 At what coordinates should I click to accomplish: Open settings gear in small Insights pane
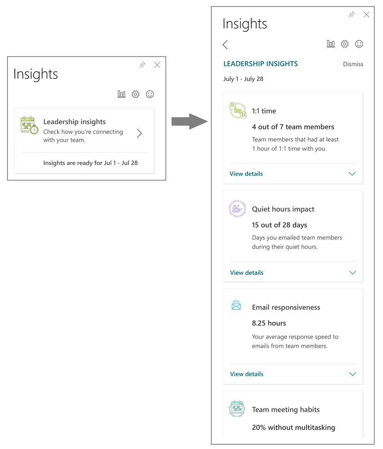135,94
